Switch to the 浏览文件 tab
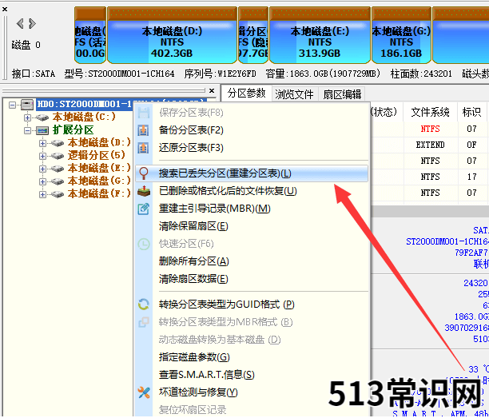 click(x=294, y=94)
